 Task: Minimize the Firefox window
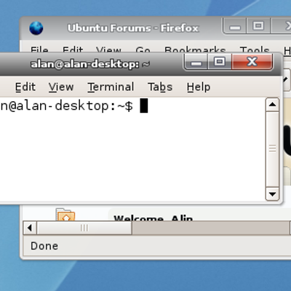coord(235,26)
